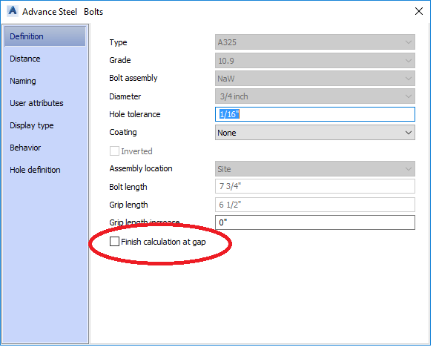Open the Bolt assembly dropdown showing NaW

314,79
